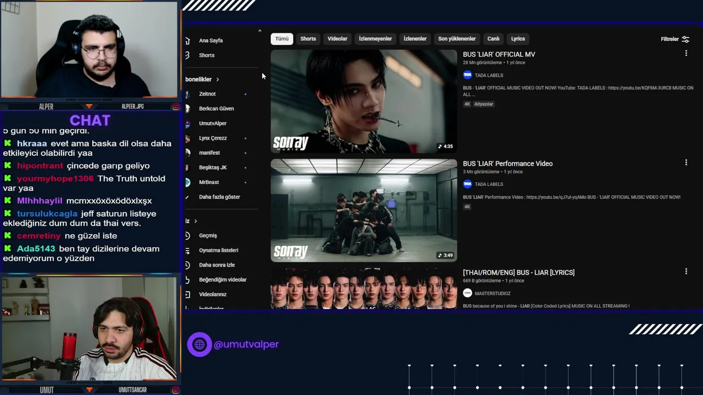Open Beğendiğim videolar sidebar entry
Viewport: 703px width, 395px height.
point(222,280)
